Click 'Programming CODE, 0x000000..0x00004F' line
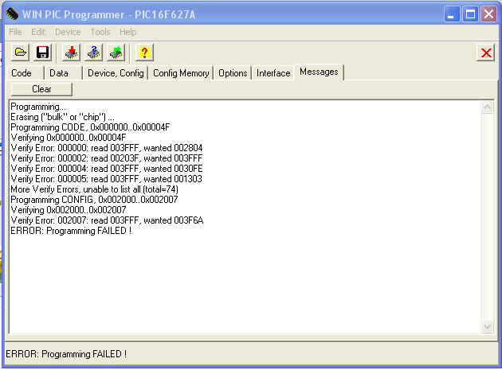This screenshot has width=502, height=370. click(90, 127)
